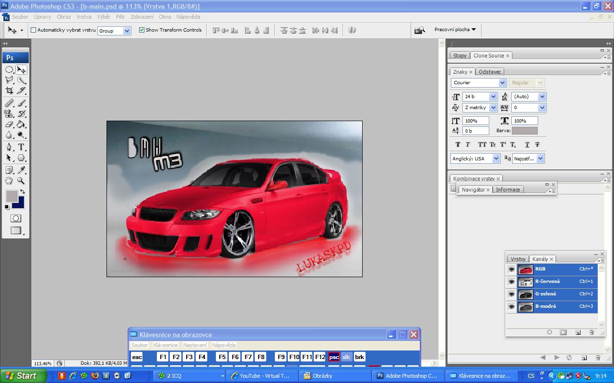This screenshot has width=614, height=383.
Task: Open the Anglický: USA language dropdown
Action: click(496, 158)
